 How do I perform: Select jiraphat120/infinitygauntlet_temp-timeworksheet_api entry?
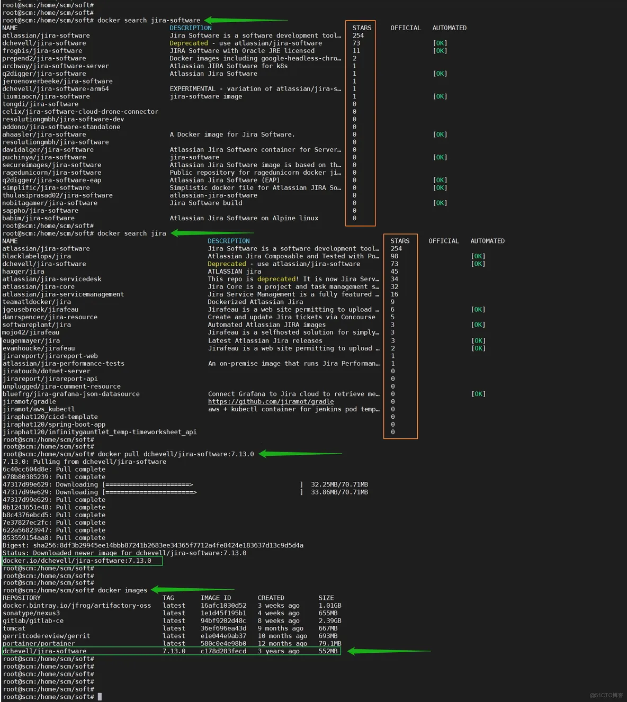100,432
